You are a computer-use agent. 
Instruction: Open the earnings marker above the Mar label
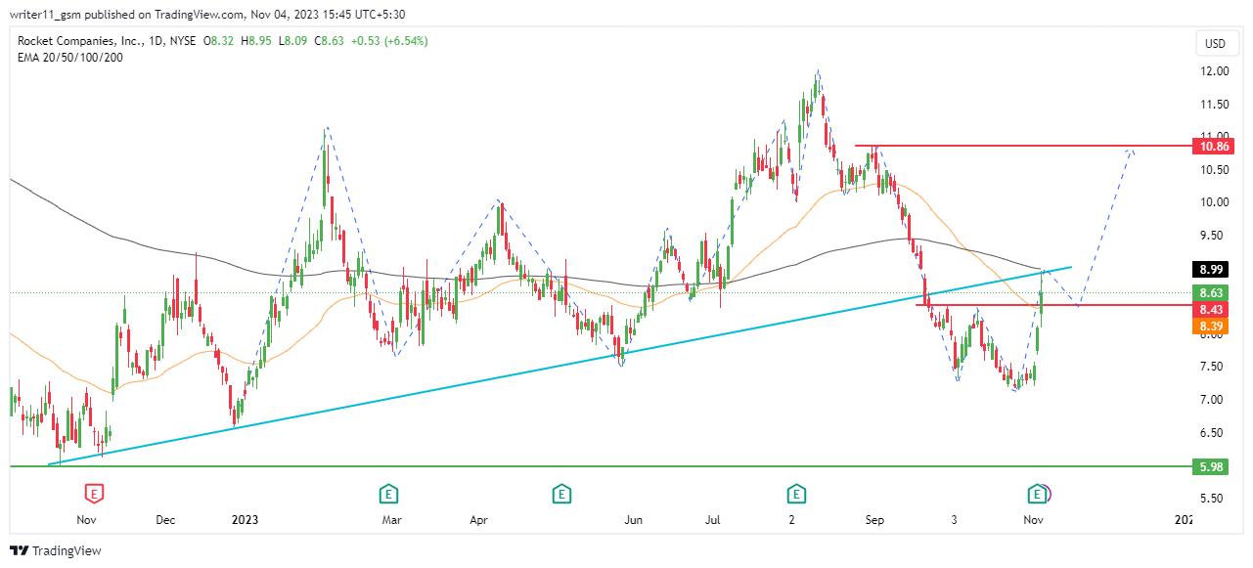(388, 493)
